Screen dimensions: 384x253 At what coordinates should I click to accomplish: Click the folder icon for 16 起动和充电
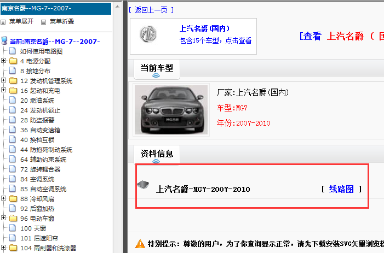13,90
